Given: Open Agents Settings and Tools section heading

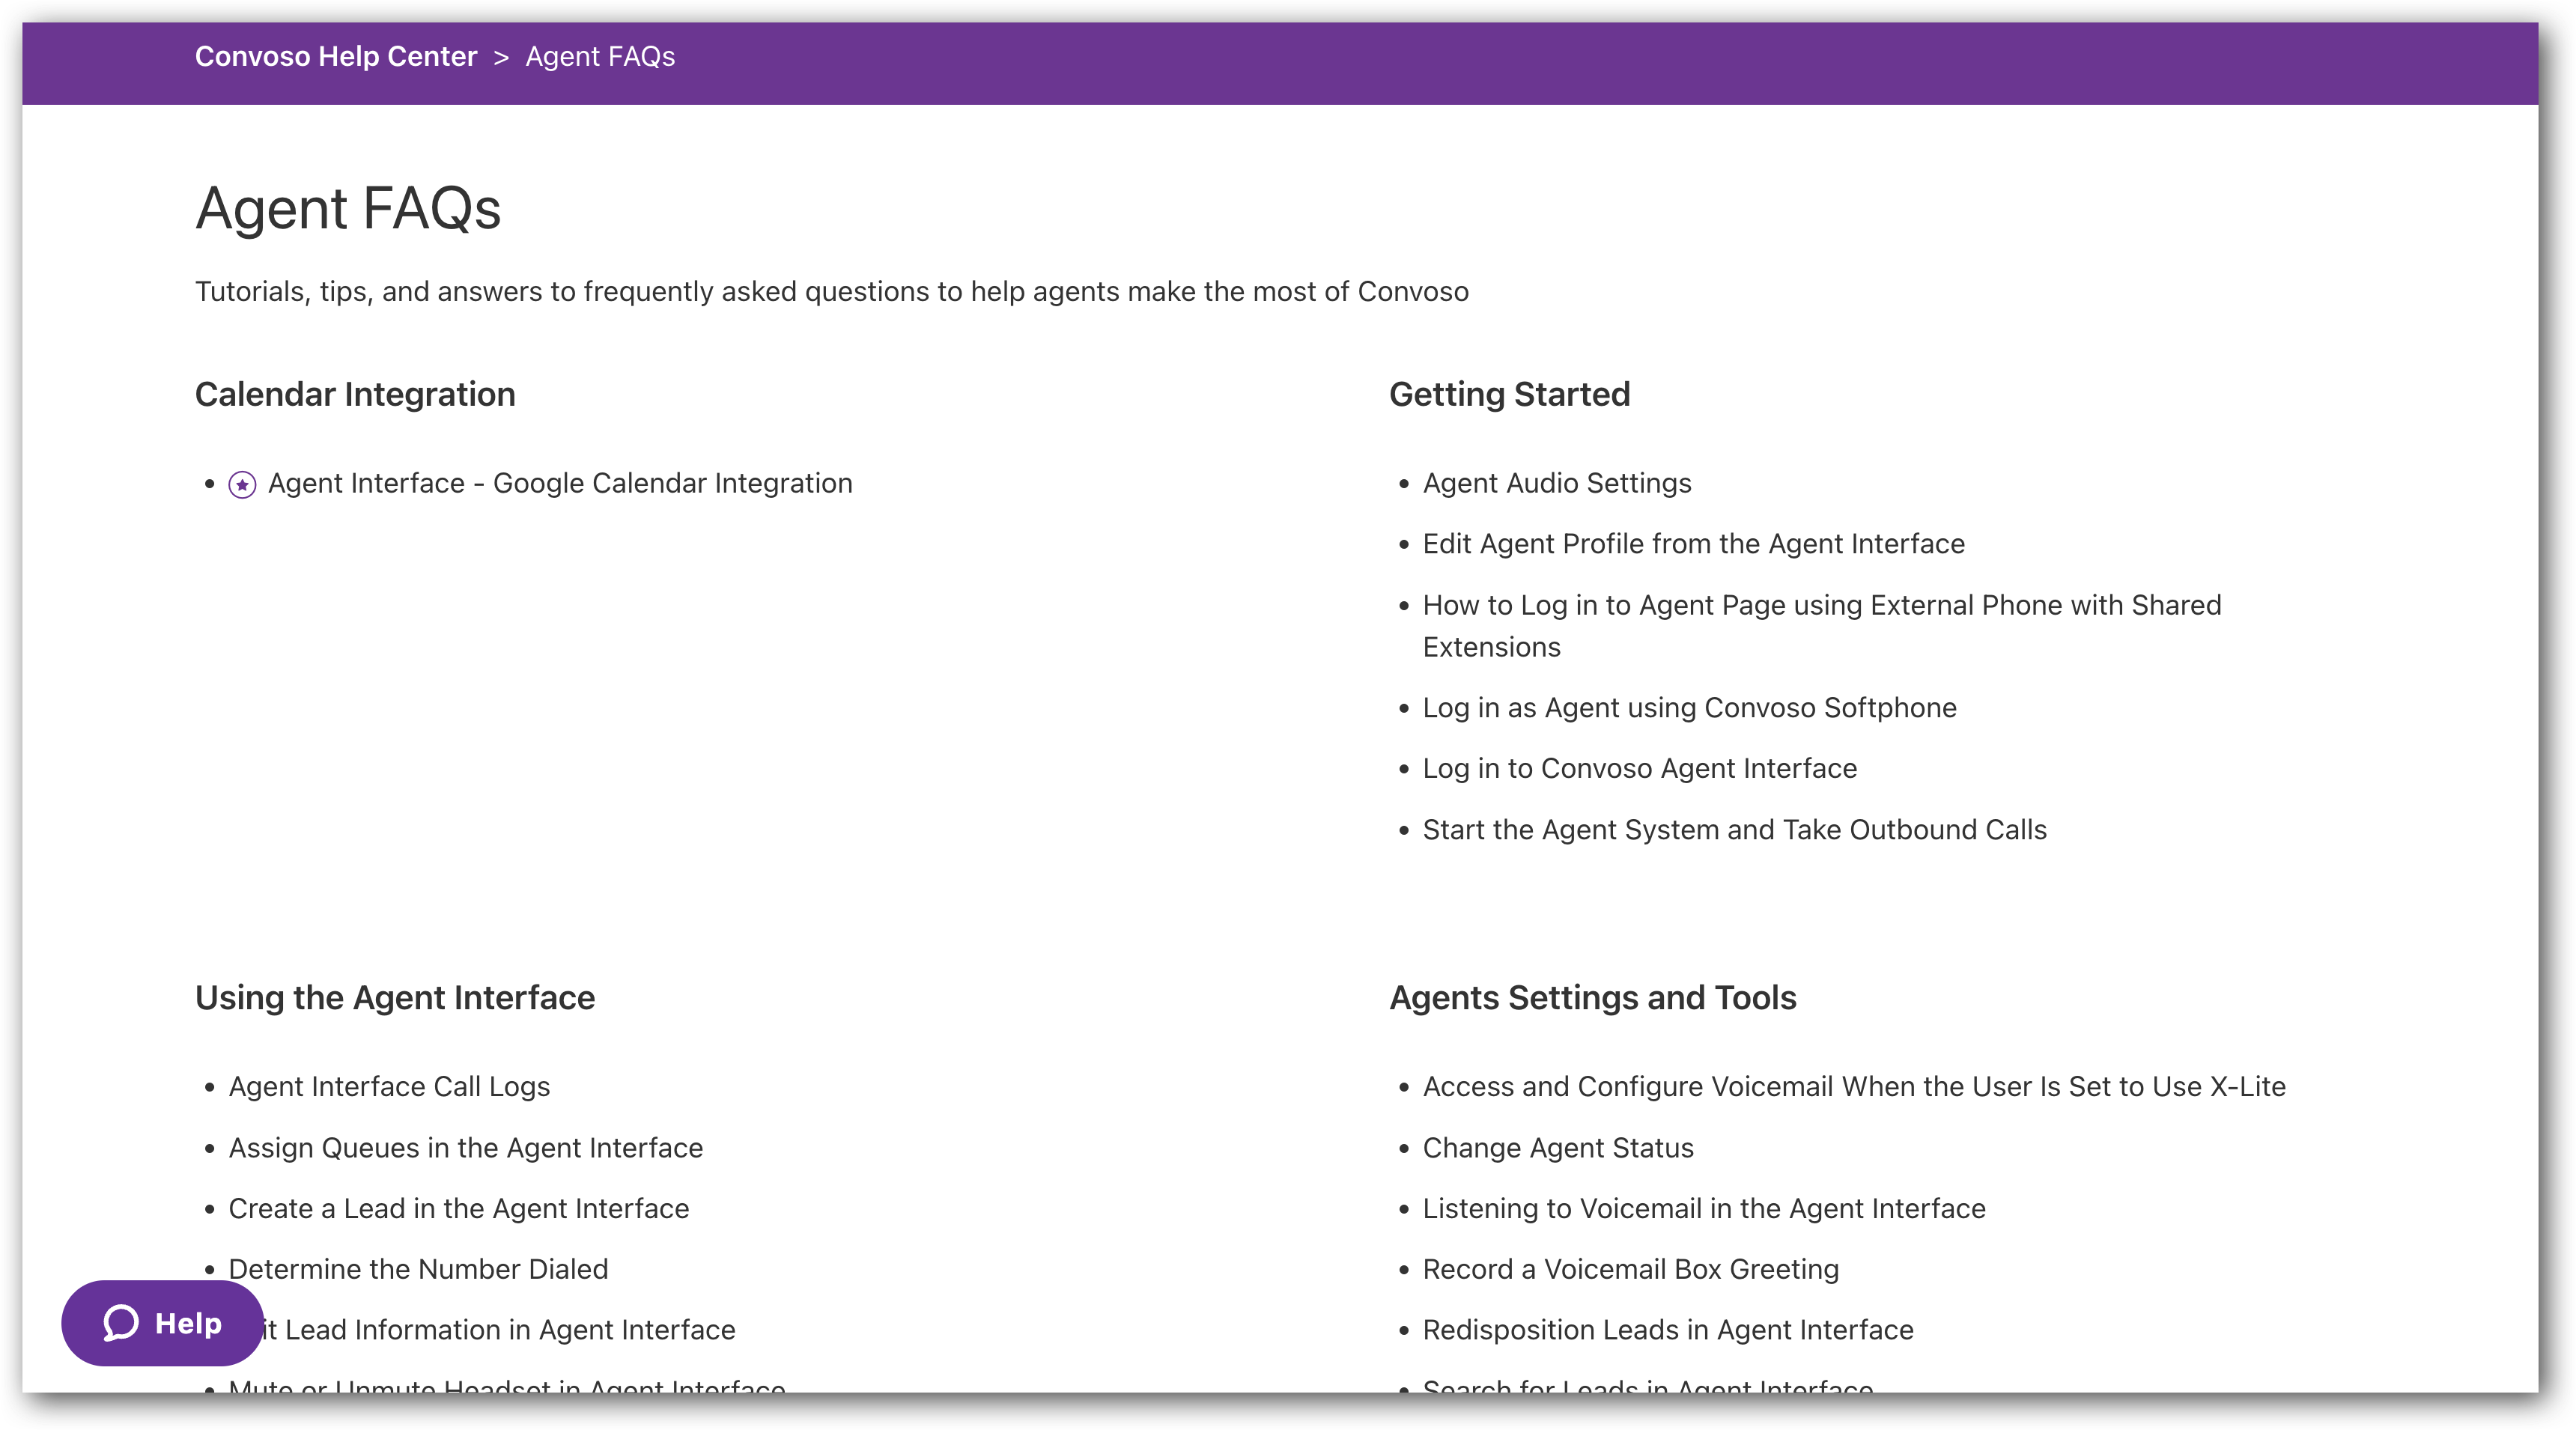Looking at the screenshot, I should [x=1592, y=998].
